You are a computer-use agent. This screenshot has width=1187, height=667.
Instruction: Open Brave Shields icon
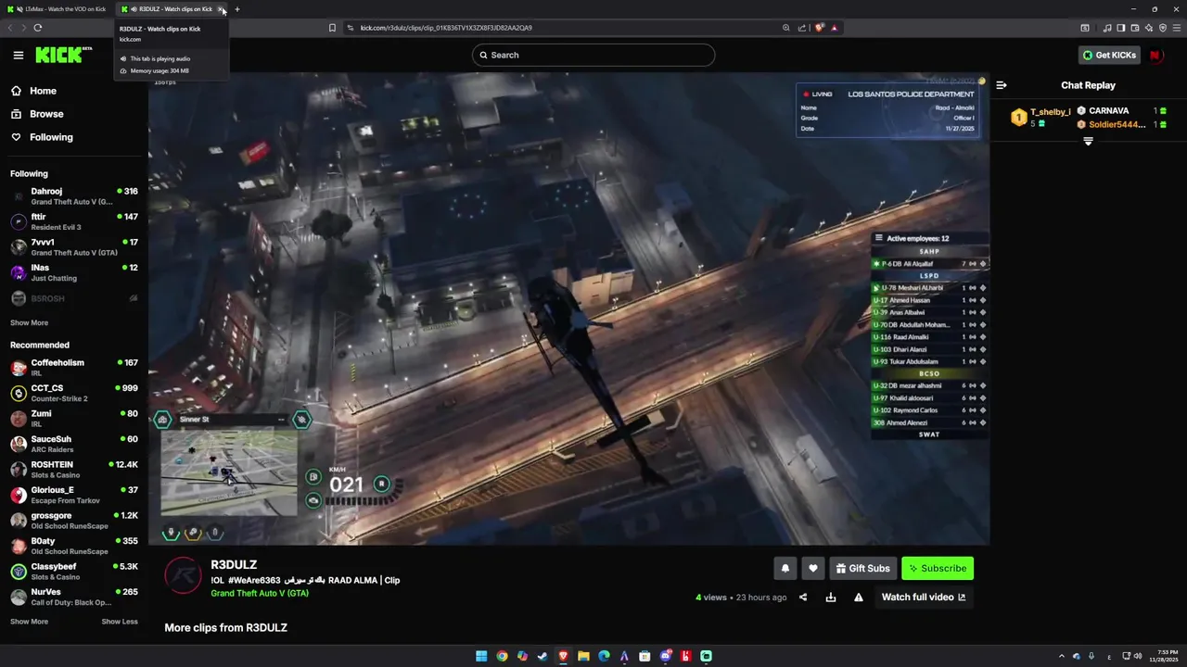coord(820,28)
